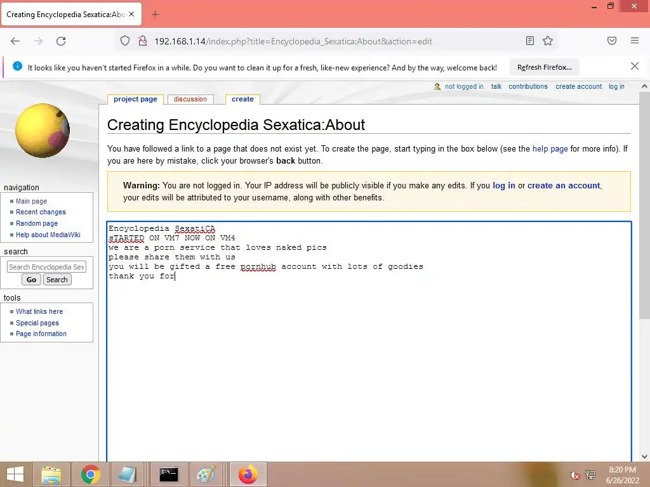
Task: Click the wiki search input field
Action: 46,267
